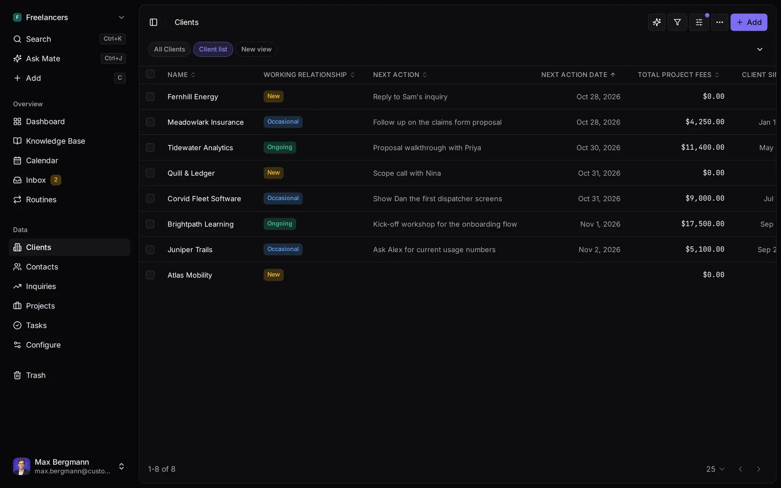The image size is (781, 488).
Task: Open the Inbox with 2 items
Action: pos(69,180)
